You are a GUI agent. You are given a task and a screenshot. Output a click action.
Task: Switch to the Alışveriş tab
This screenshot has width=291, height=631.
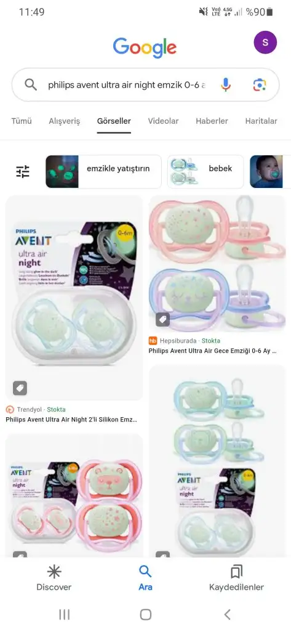point(65,121)
